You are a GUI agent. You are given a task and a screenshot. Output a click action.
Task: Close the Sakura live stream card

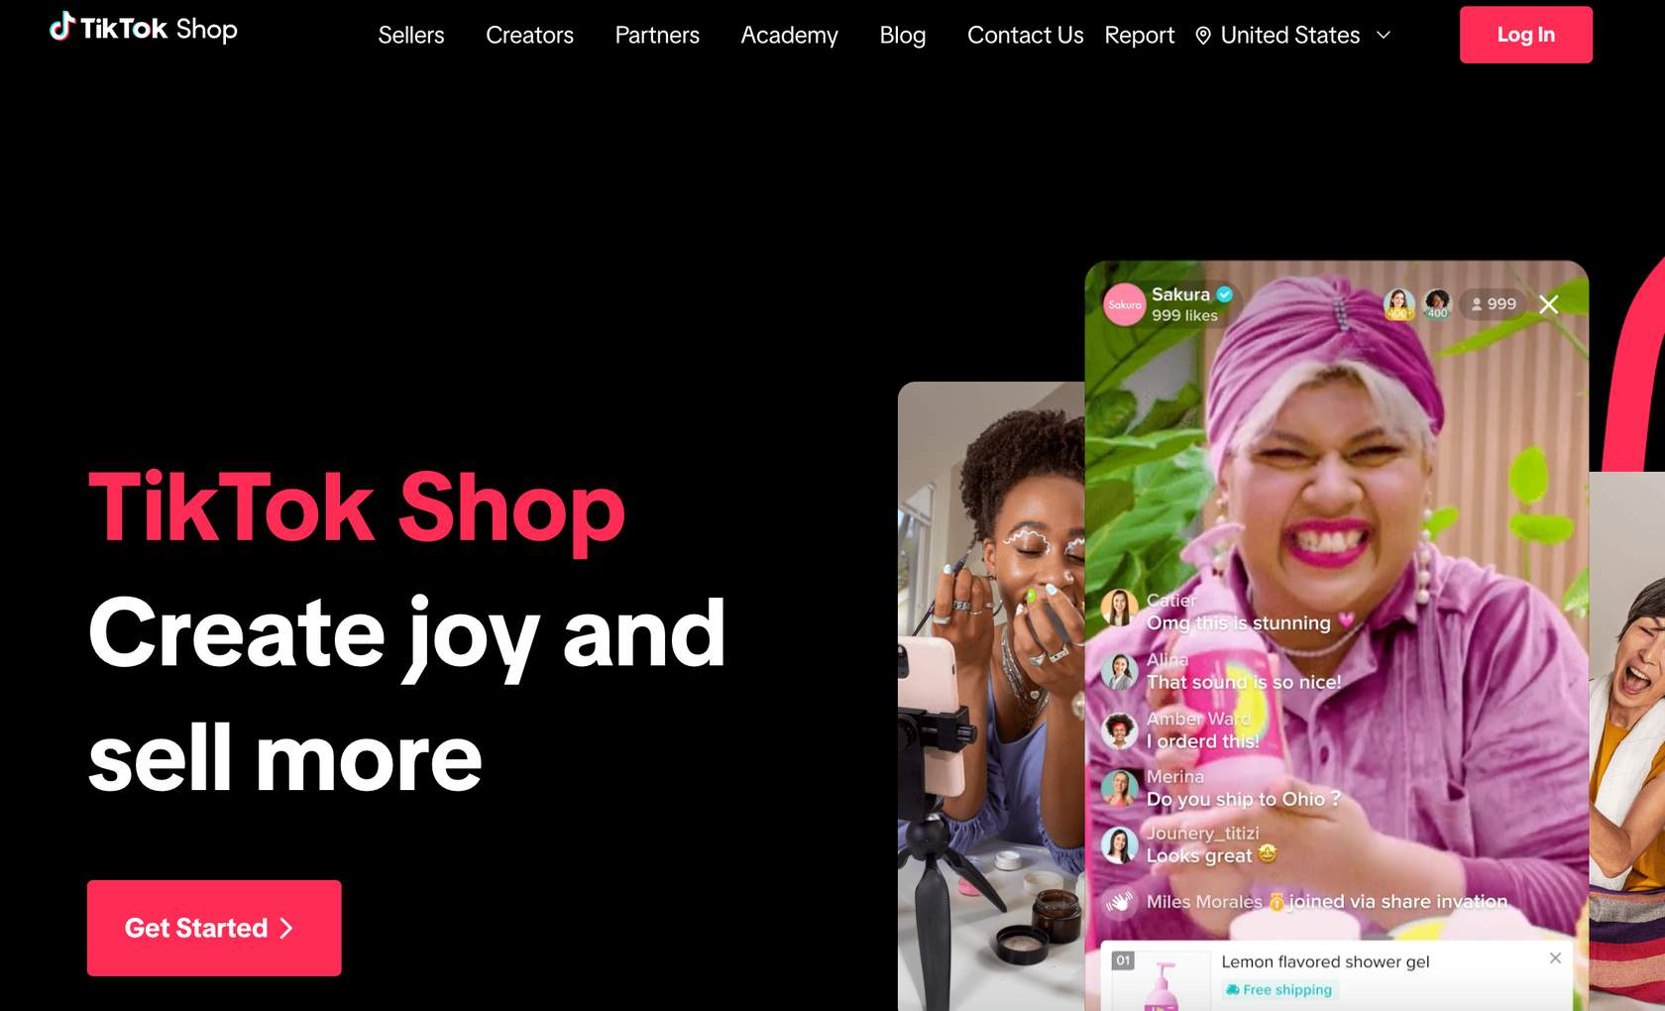(1549, 304)
